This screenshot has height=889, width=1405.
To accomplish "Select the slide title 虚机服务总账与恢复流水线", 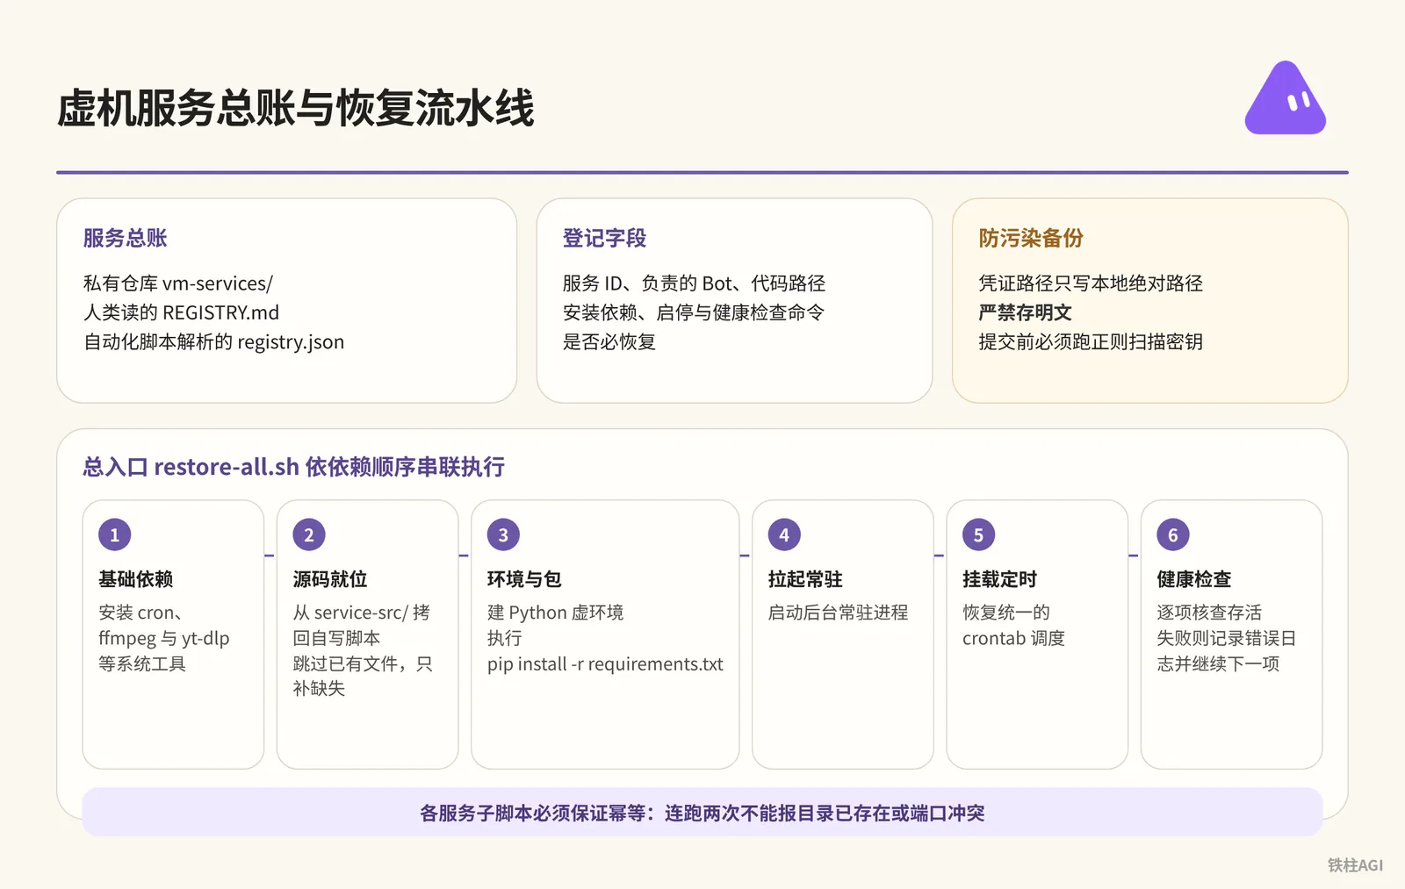I will [296, 109].
